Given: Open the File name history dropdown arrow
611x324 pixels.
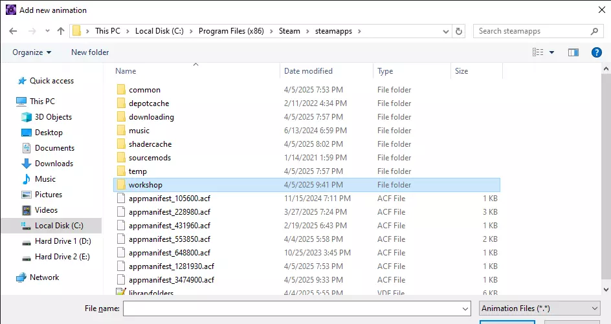Looking at the screenshot, I should pos(465,309).
